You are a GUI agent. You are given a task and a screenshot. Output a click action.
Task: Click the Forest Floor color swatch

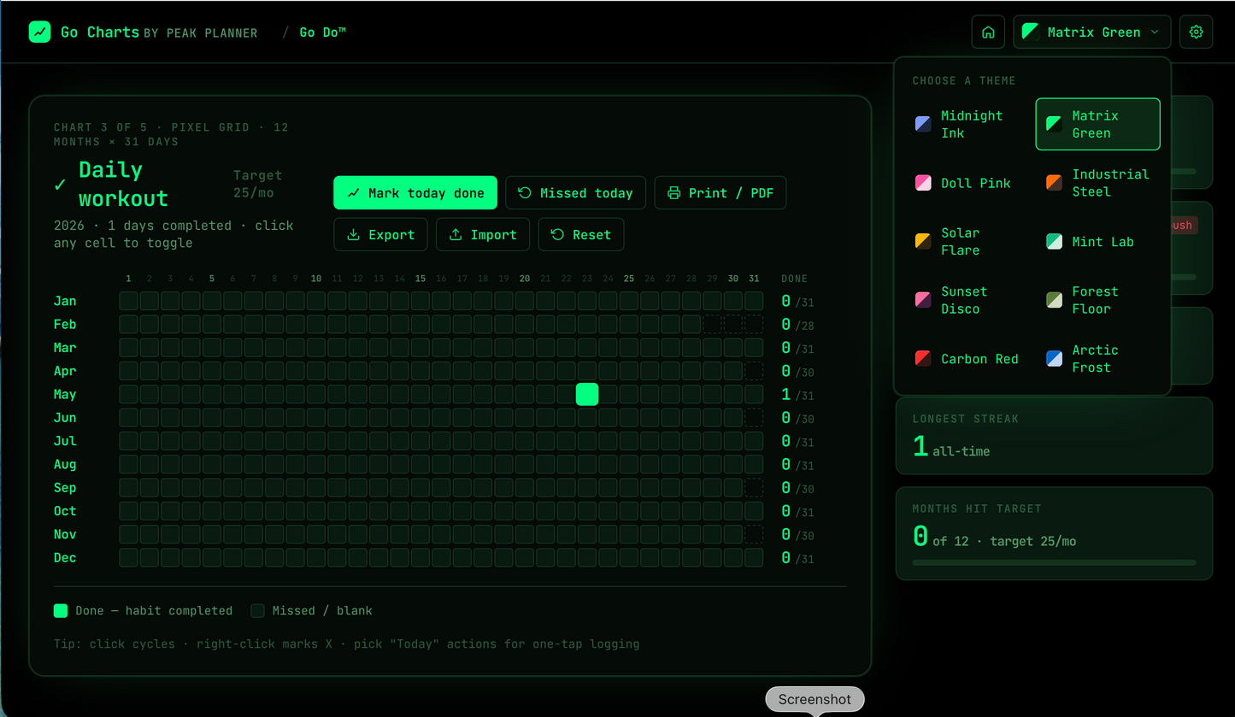pyautogui.click(x=1055, y=300)
